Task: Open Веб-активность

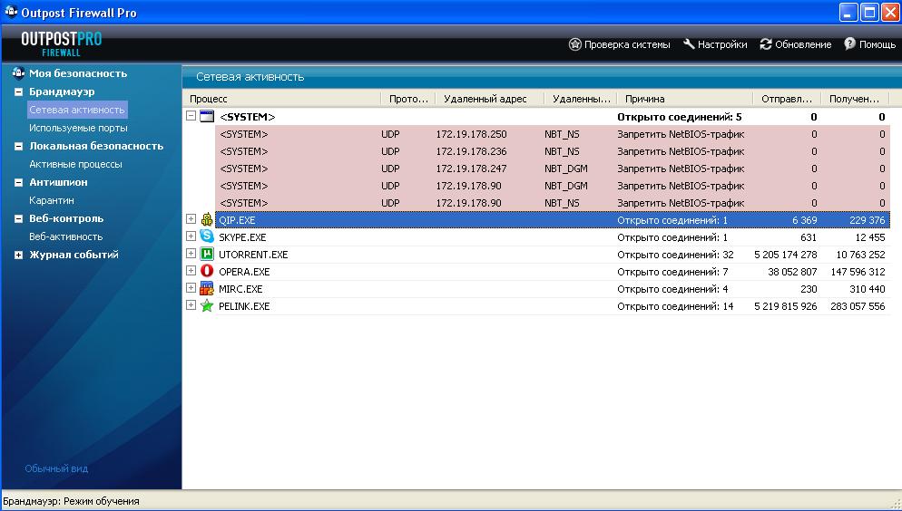Action: (65, 236)
